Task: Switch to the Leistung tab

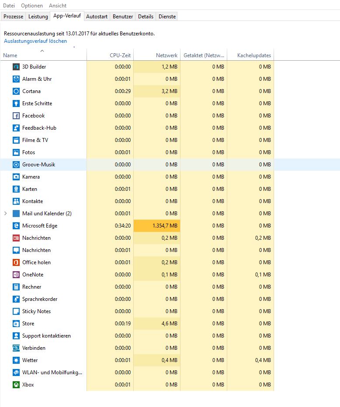Action: pyautogui.click(x=38, y=16)
